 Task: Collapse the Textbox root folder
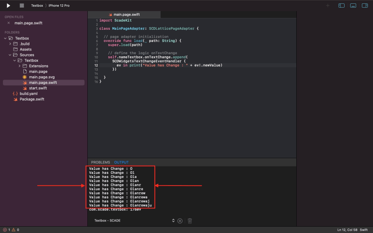coord(5,38)
